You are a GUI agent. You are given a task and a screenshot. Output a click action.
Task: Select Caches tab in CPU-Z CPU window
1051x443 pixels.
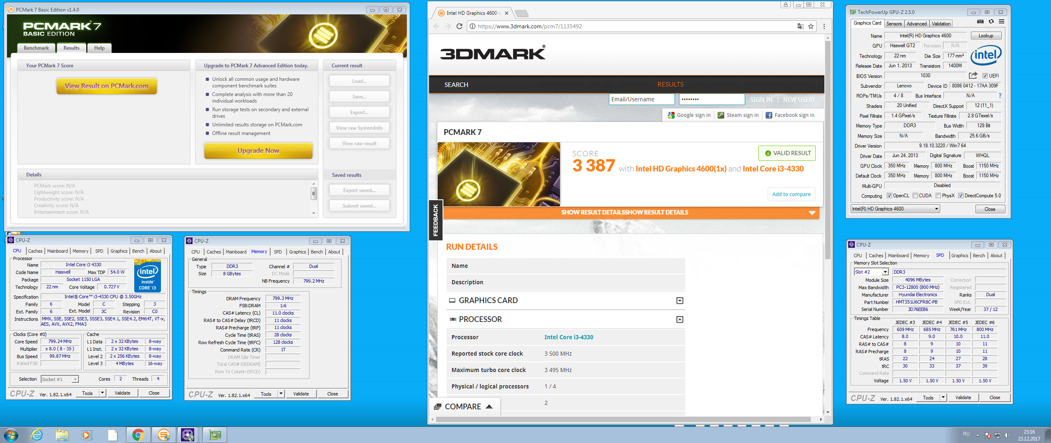[x=35, y=251]
